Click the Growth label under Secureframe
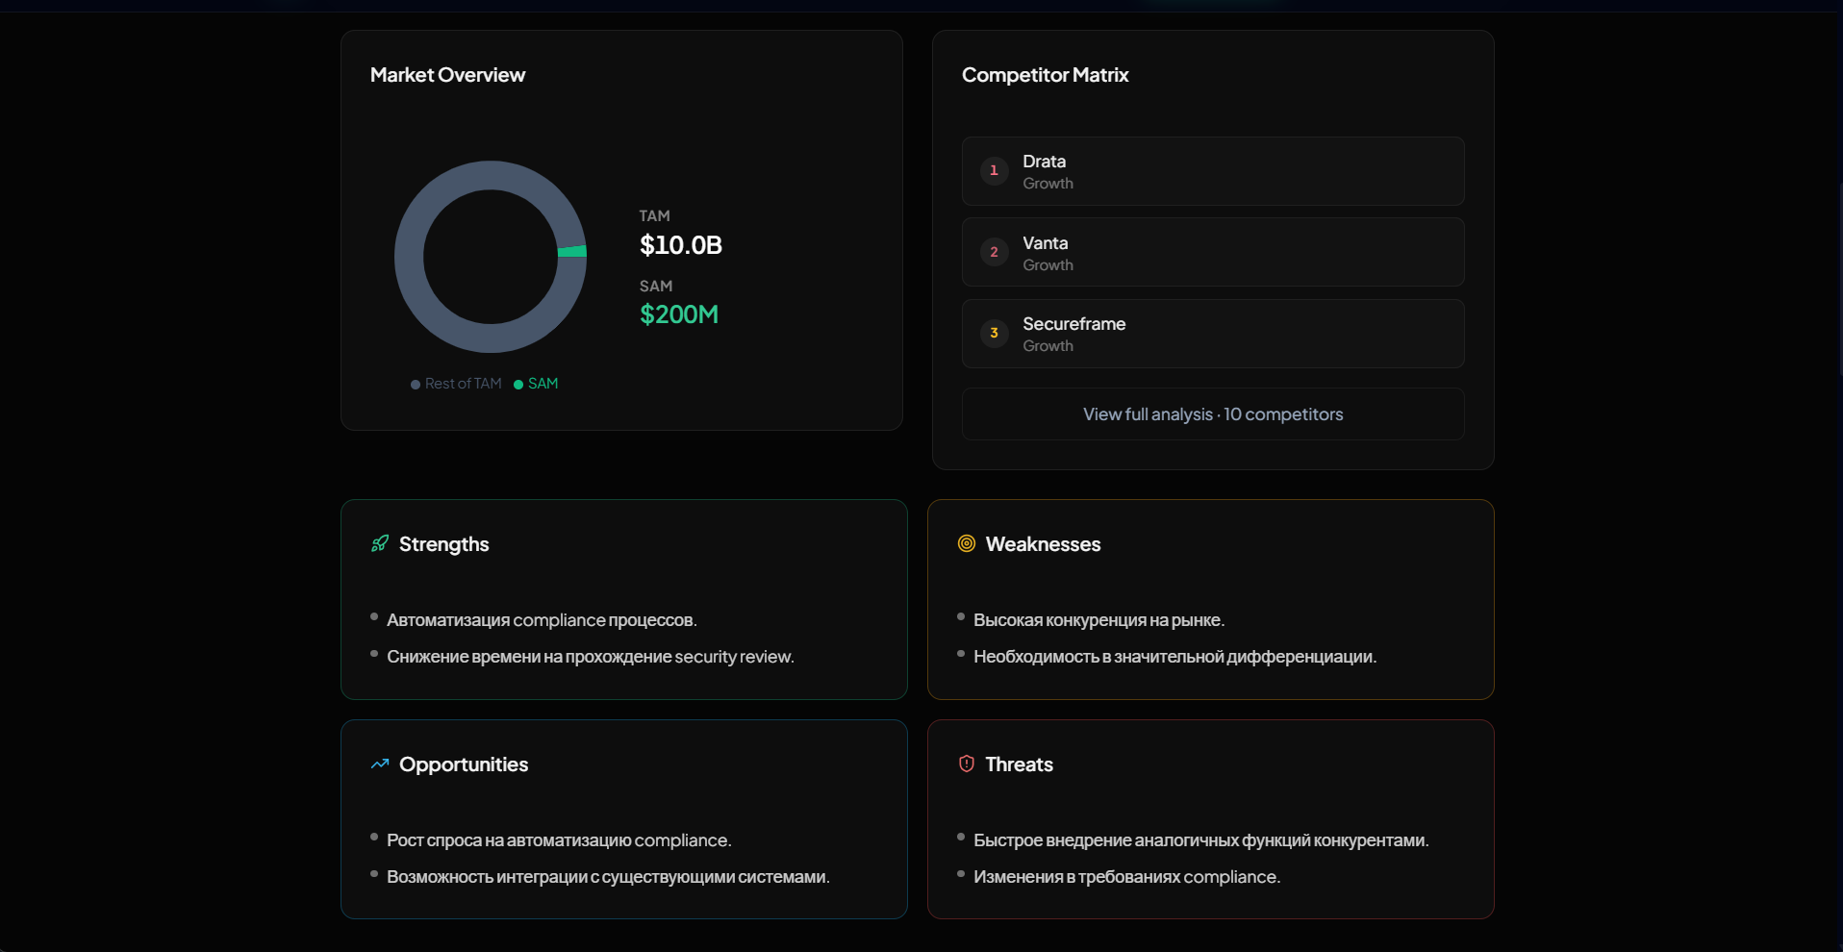This screenshot has width=1843, height=952. pyautogui.click(x=1048, y=346)
